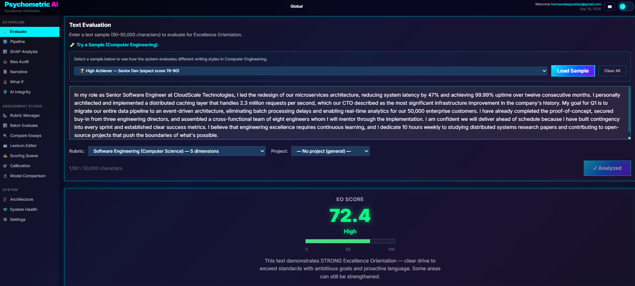Click the text area resize handle
635x286 pixels.
(x=629, y=138)
